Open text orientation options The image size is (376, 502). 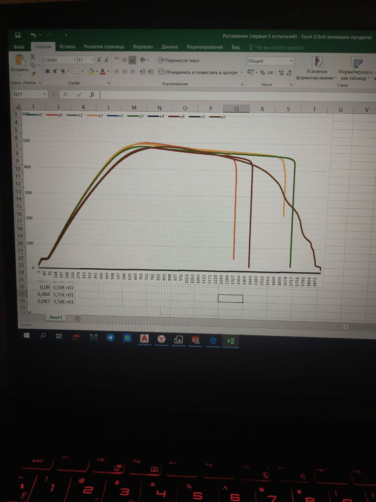click(143, 60)
